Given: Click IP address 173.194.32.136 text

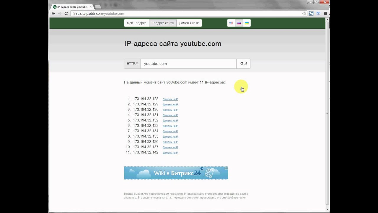Looking at the screenshot, I should [146, 141].
